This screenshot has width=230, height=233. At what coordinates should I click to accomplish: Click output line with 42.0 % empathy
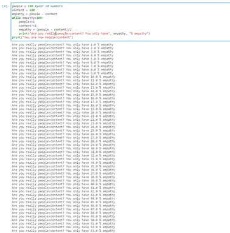[x=63, y=191]
